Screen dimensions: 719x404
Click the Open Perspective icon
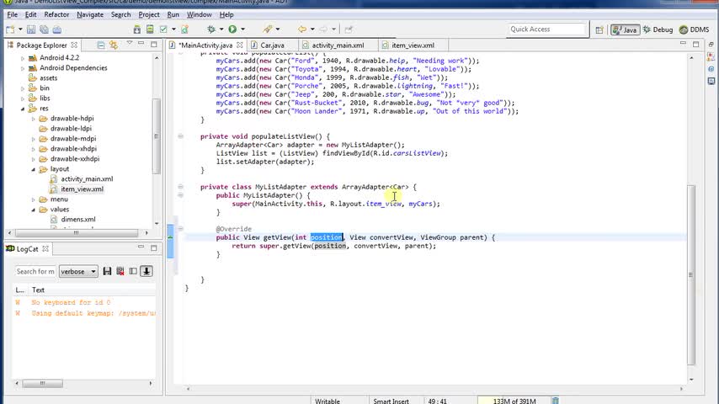pos(600,29)
